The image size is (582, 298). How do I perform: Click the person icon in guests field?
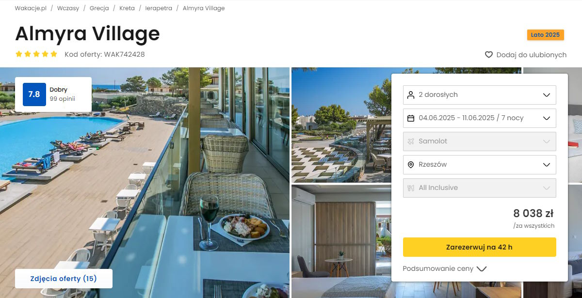(411, 94)
